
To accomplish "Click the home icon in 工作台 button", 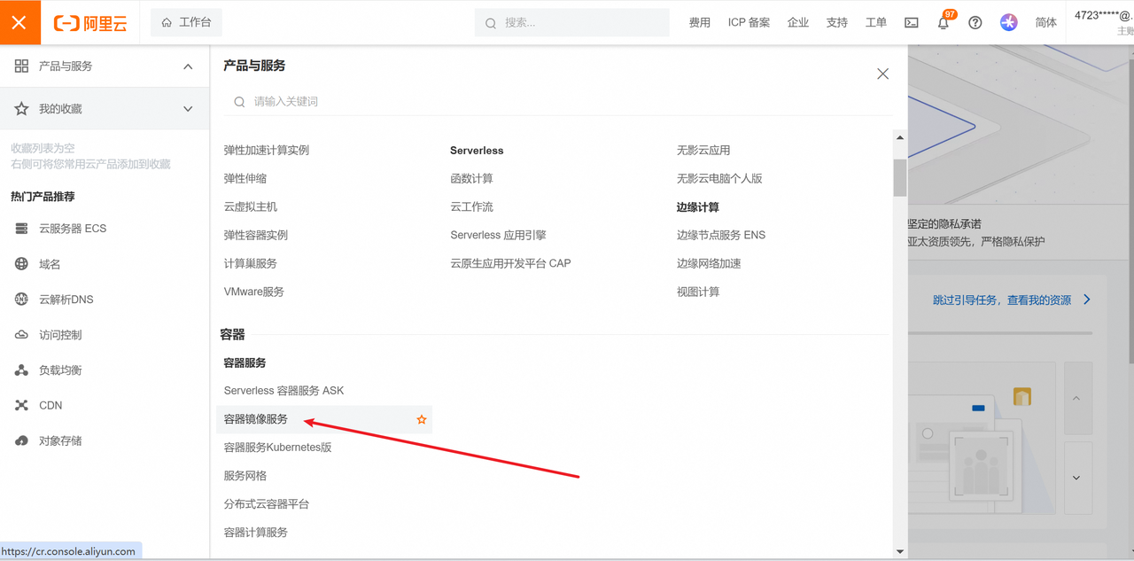I will [x=167, y=22].
